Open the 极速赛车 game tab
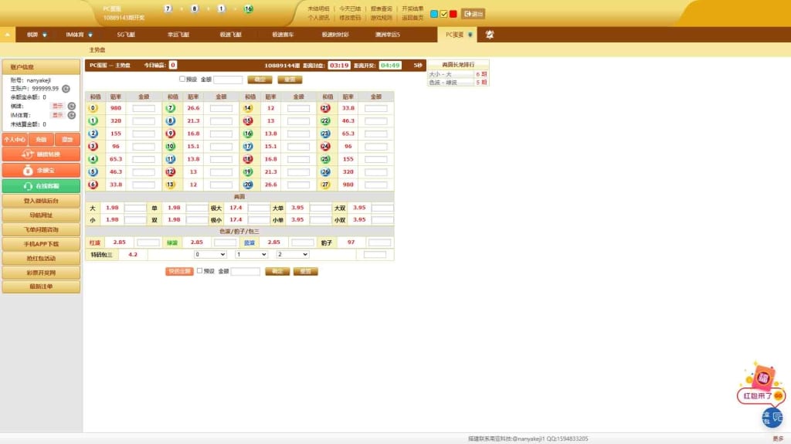 click(x=283, y=35)
